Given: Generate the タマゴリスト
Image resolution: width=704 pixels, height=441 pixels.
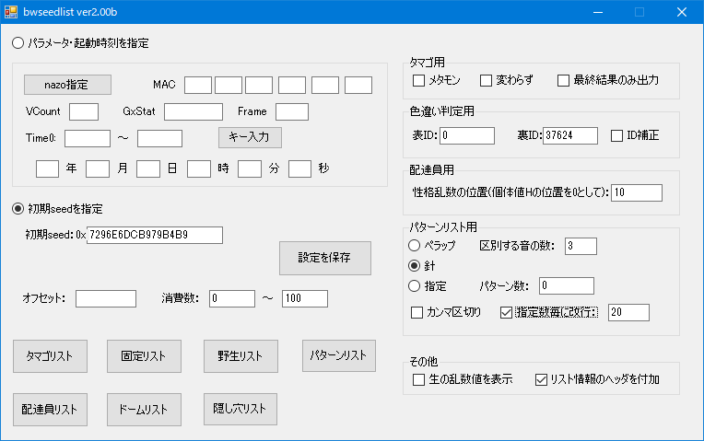Looking at the screenshot, I should [50, 356].
